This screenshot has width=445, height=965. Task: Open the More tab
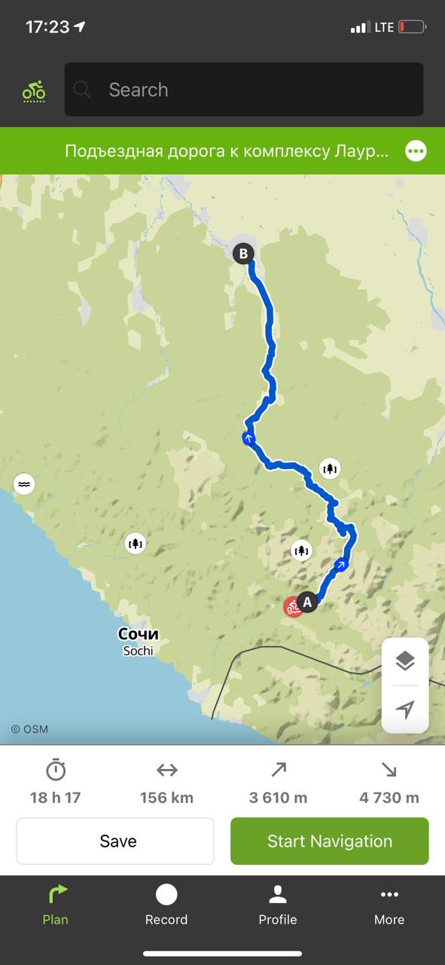click(x=389, y=905)
